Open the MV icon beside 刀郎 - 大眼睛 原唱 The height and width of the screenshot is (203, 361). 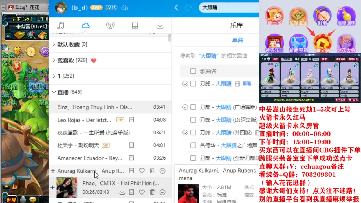tap(237, 84)
